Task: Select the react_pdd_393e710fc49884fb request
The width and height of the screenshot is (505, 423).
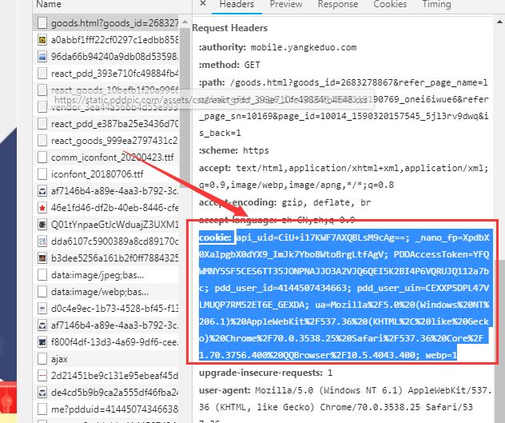Action: [105, 74]
